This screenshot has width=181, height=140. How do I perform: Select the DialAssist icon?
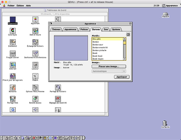13,43
